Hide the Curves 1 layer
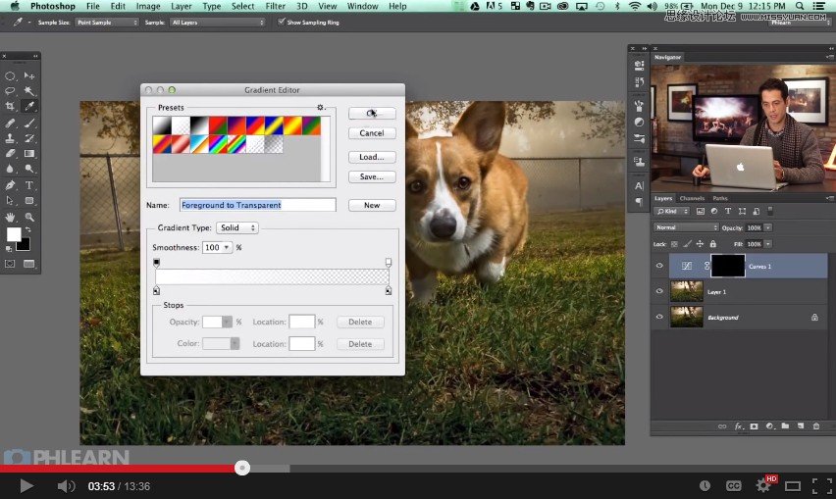 [x=659, y=266]
